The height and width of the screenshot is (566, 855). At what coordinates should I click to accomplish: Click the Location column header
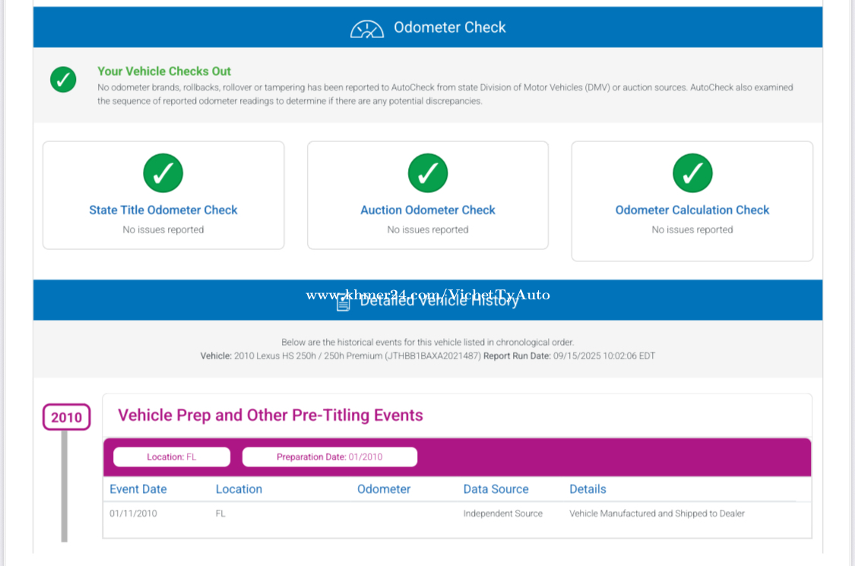[x=239, y=489]
